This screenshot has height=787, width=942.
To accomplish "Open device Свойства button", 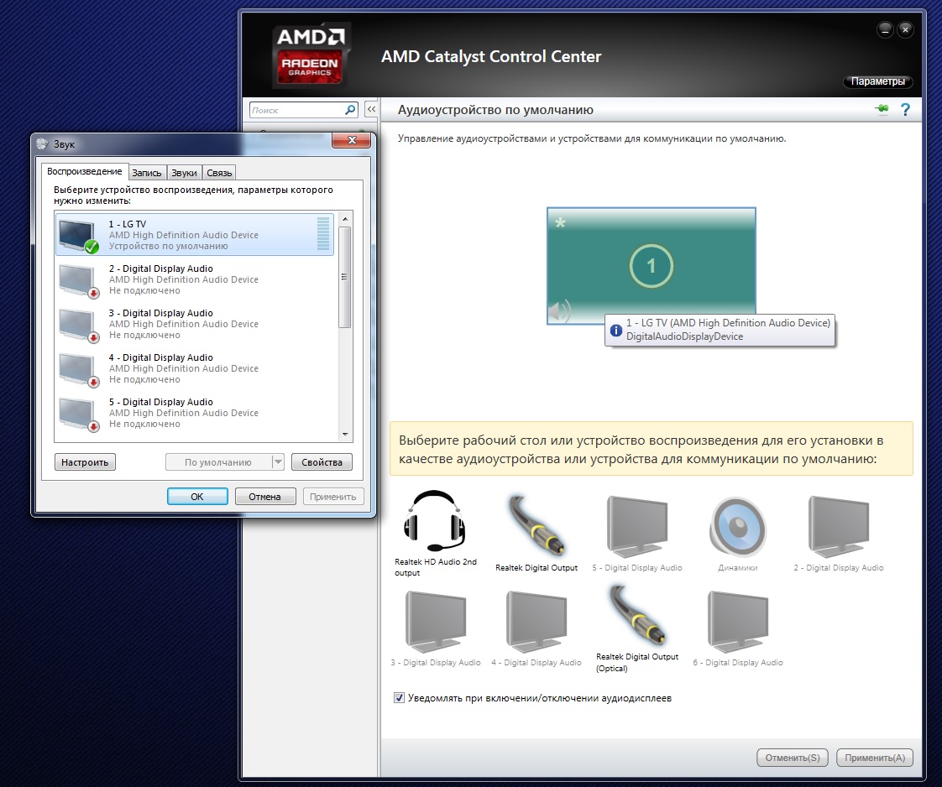I will click(x=322, y=462).
